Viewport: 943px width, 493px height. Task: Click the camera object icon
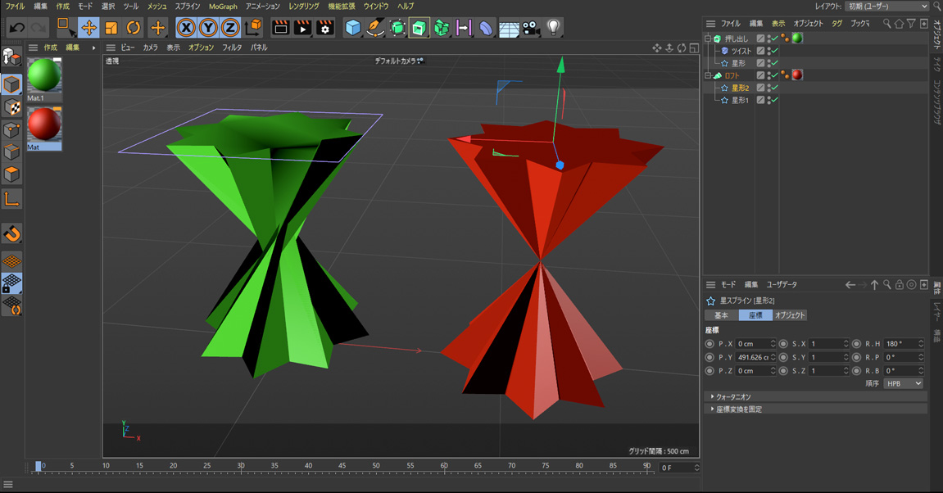click(531, 28)
